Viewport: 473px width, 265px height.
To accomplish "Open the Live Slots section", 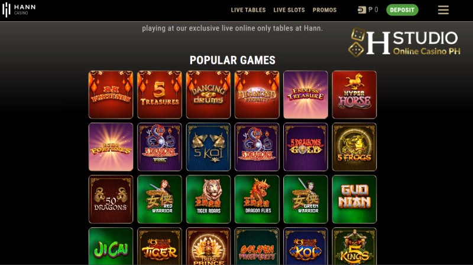I will 289,10.
